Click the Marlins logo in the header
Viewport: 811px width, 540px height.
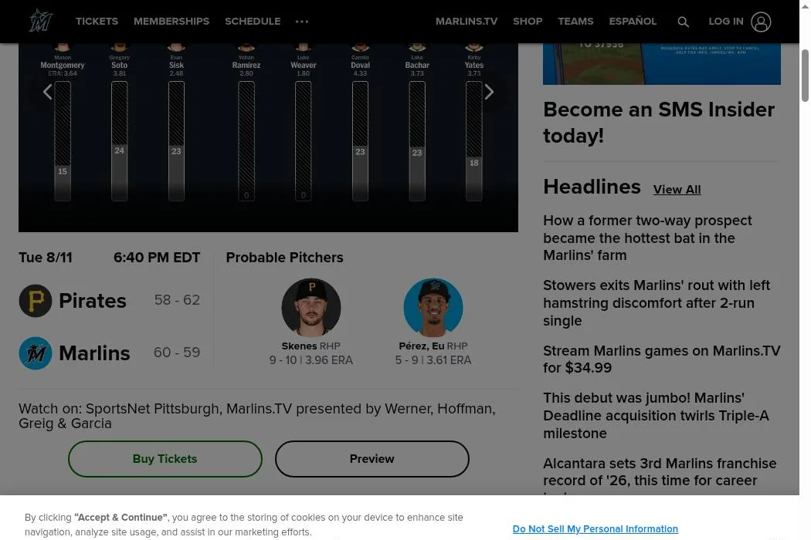(x=40, y=21)
